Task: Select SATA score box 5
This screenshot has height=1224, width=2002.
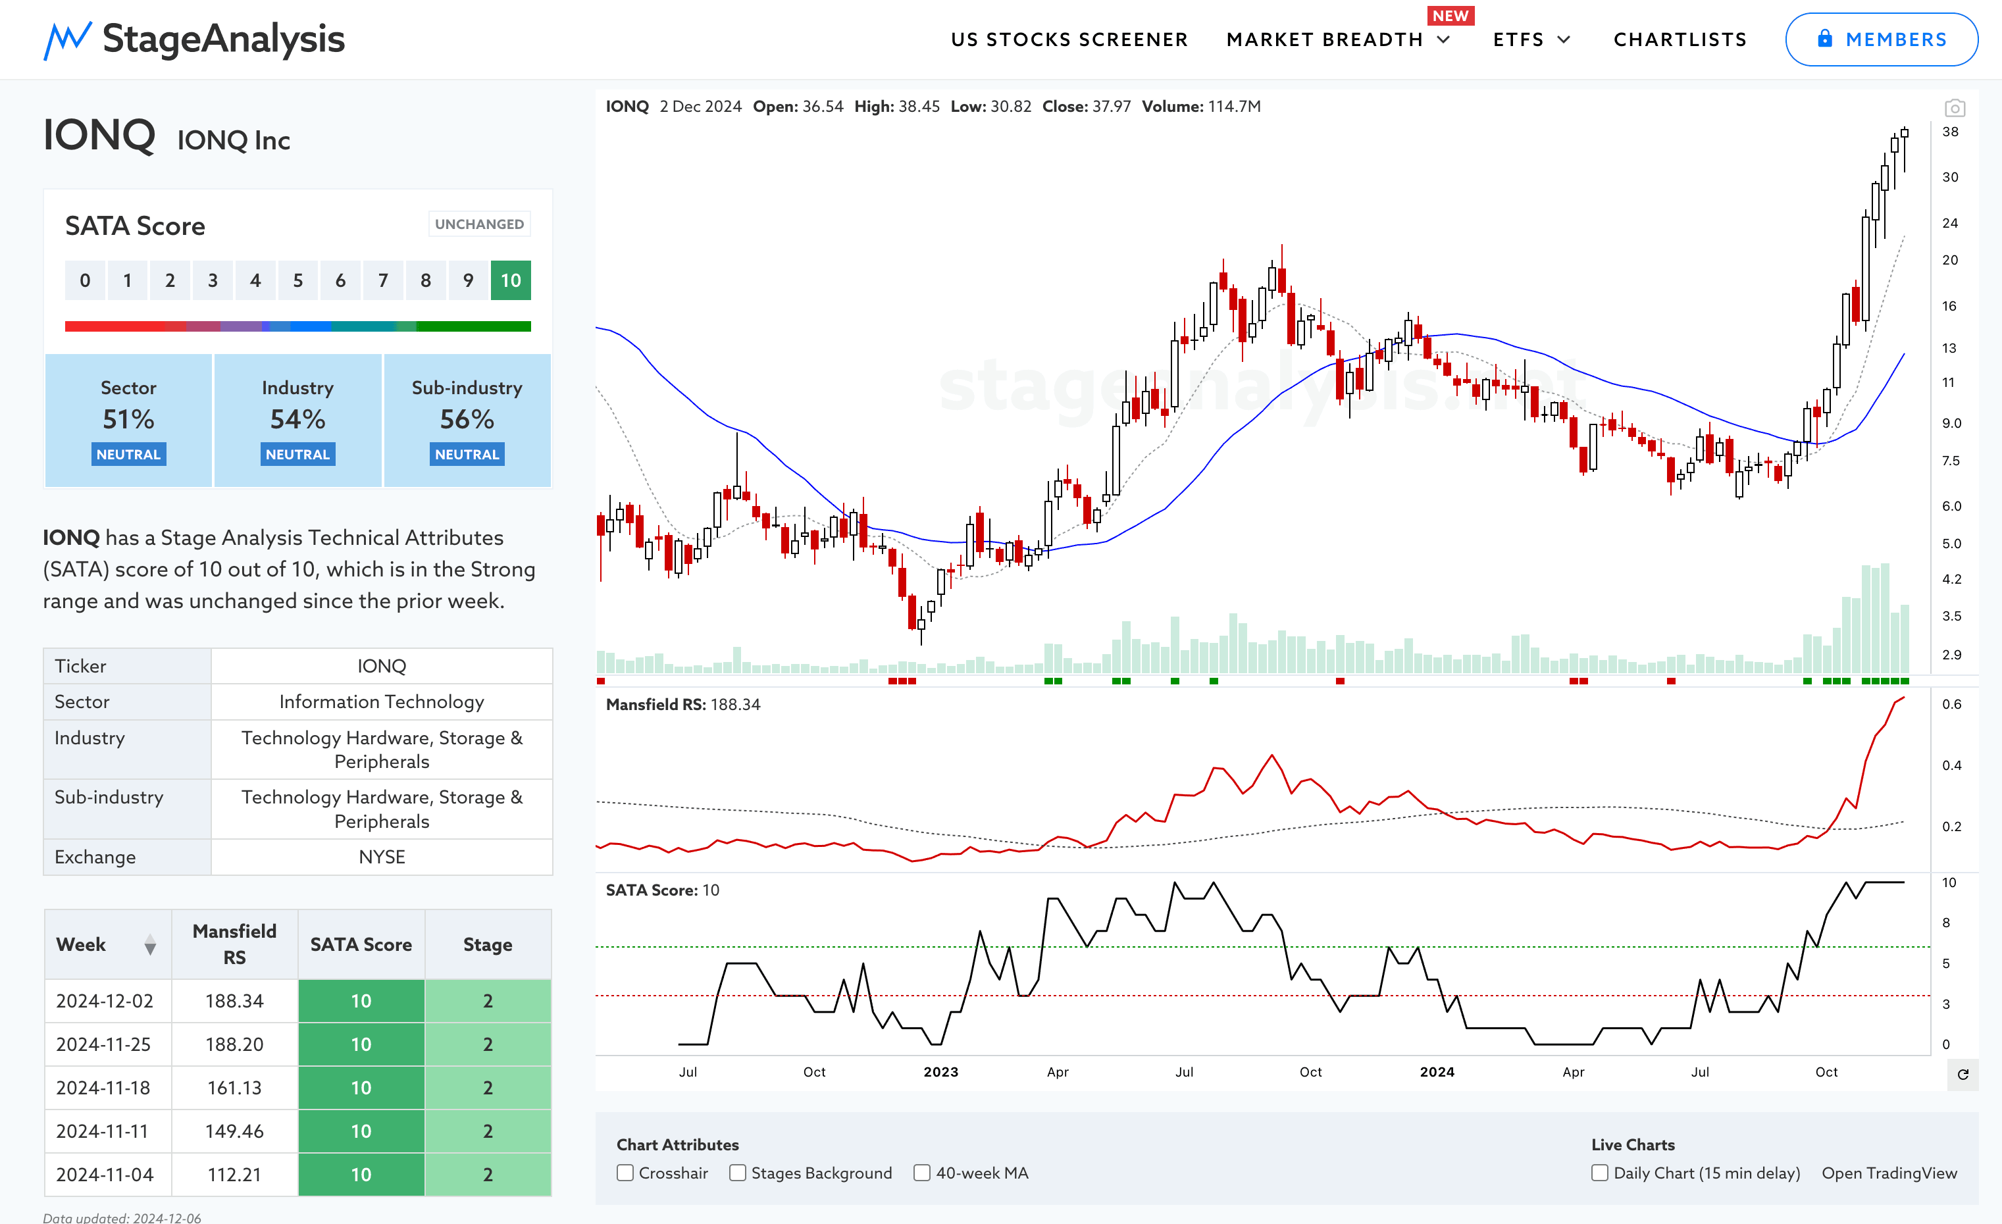Action: (x=297, y=280)
